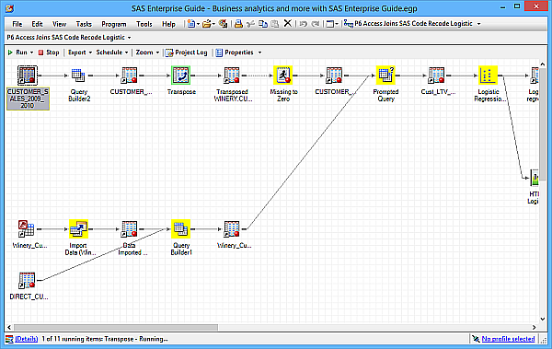Viewport: 552px width, 349px height.
Task: Click the Paste toolbar icon
Action: (274, 24)
